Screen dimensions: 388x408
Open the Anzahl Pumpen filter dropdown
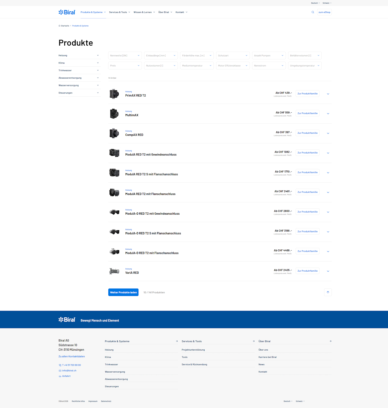(269, 55)
